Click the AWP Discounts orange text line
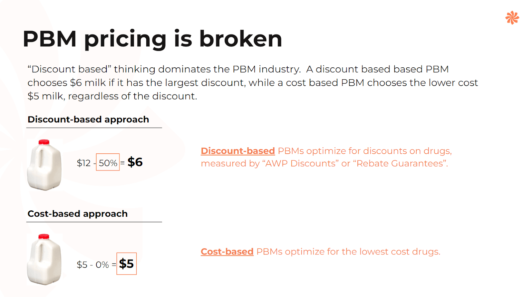 [x=325, y=164]
